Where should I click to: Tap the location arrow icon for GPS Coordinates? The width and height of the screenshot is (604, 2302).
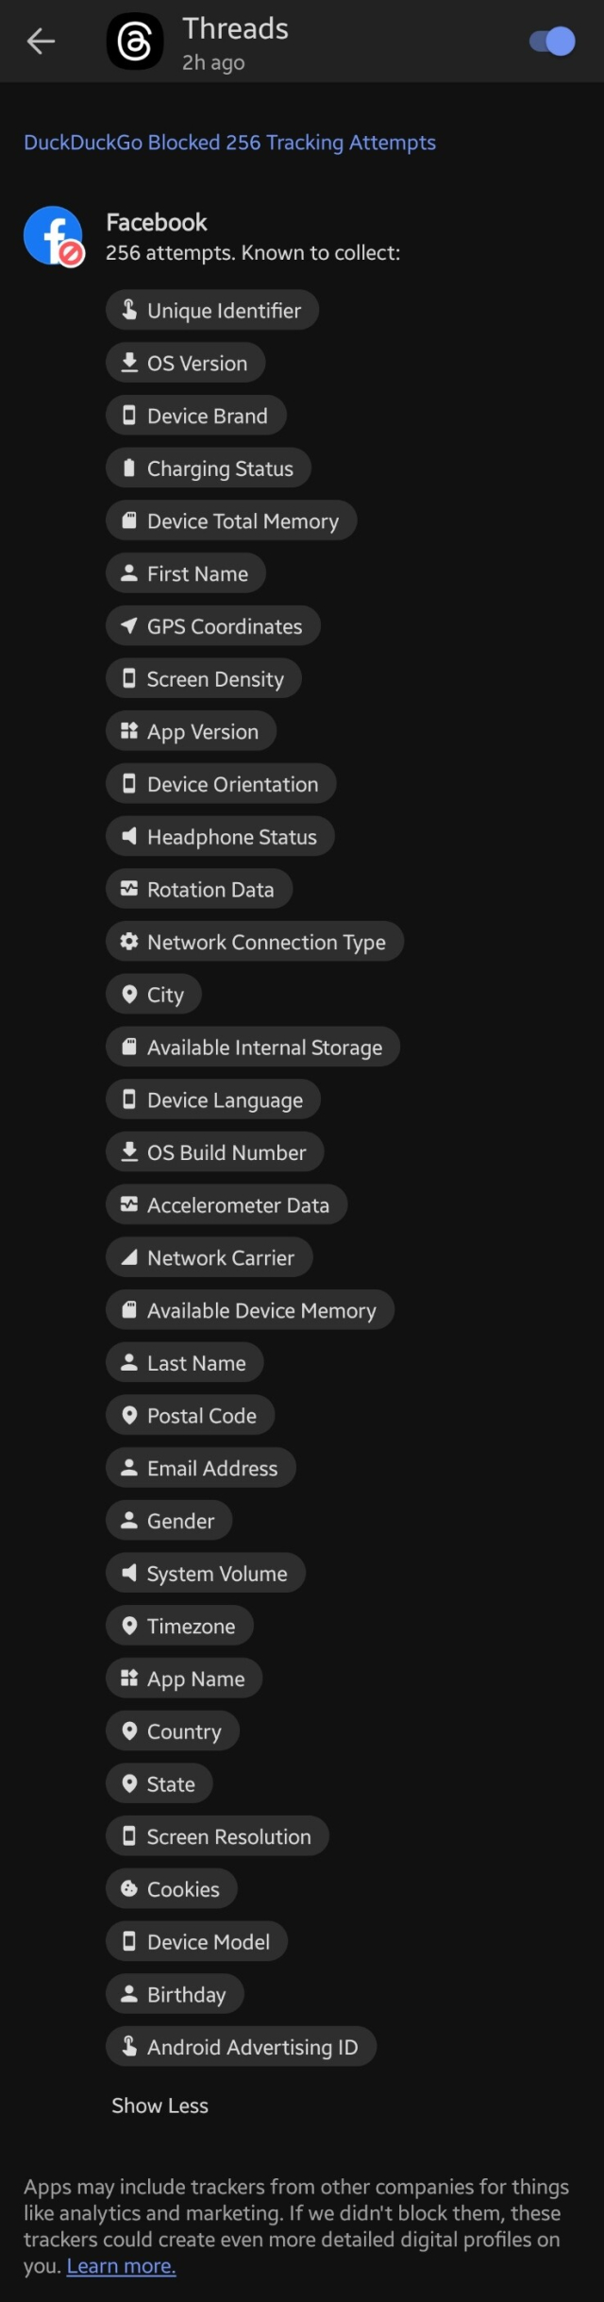coord(129,625)
